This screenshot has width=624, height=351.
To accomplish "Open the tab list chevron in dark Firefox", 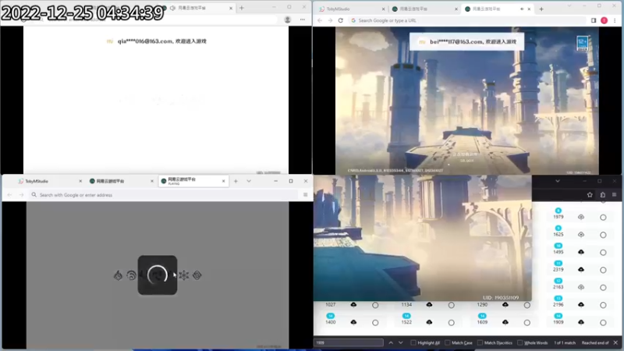I will [x=558, y=181].
